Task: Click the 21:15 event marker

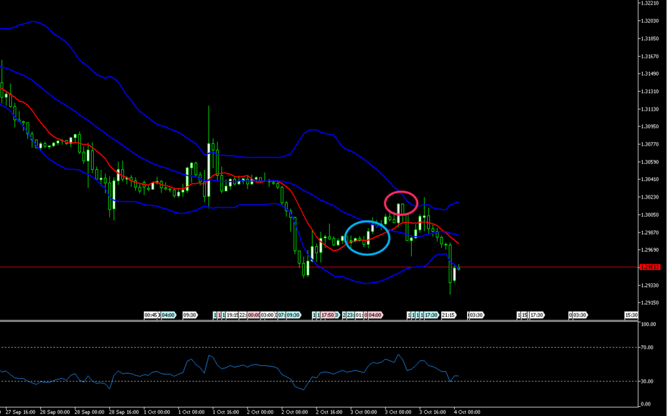Action: point(449,315)
